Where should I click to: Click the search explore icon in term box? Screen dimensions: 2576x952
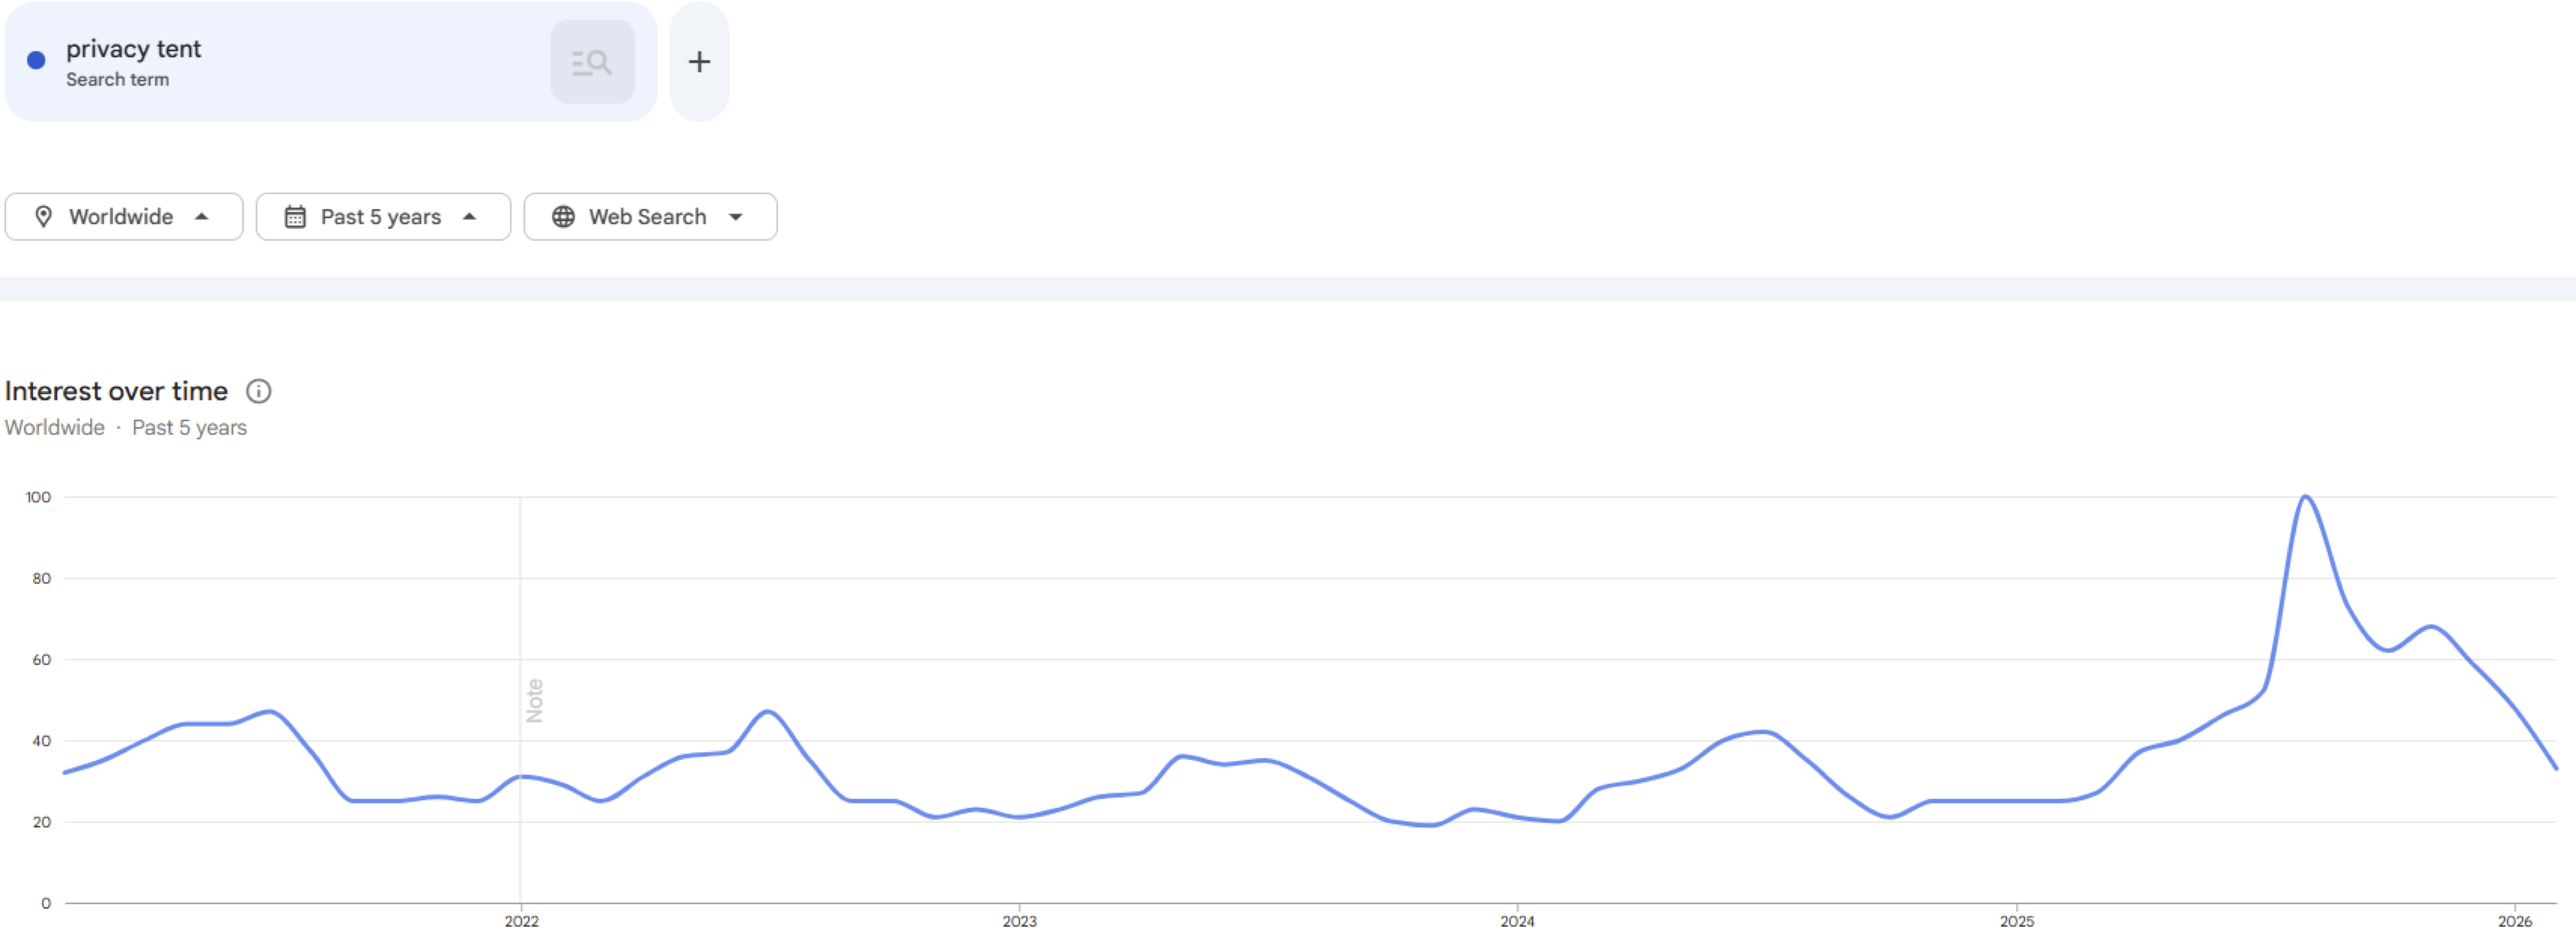click(x=592, y=62)
